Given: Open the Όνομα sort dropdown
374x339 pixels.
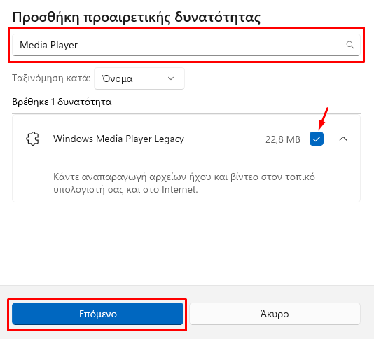Looking at the screenshot, I should tap(139, 78).
